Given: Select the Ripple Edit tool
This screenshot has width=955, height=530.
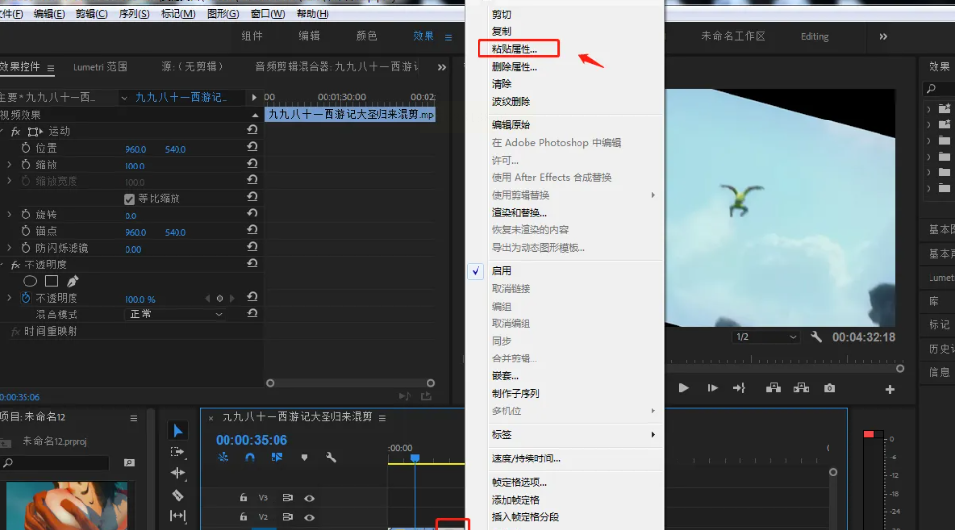Looking at the screenshot, I should pos(177,473).
